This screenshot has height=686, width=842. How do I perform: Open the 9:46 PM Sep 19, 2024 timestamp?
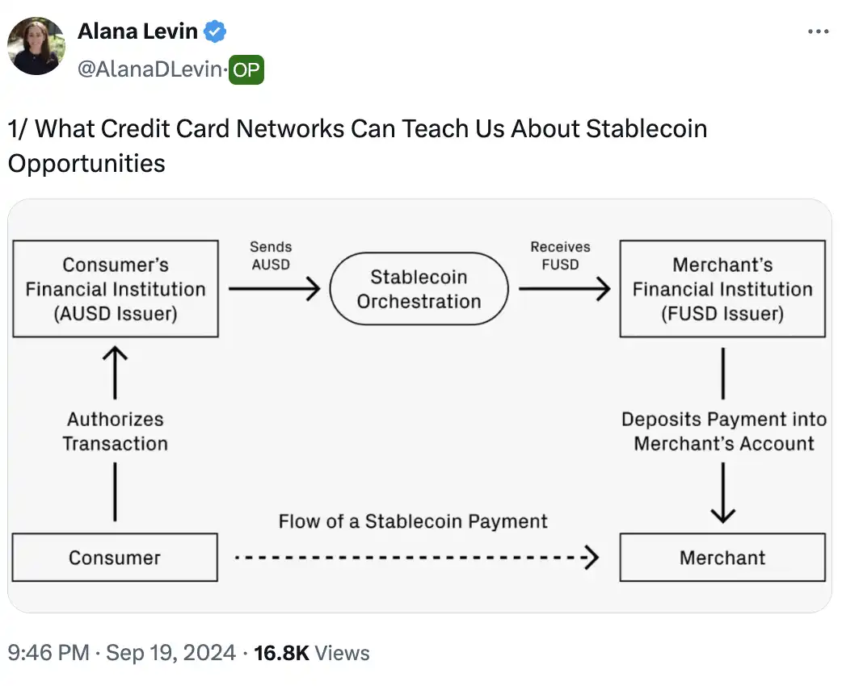[x=122, y=653]
